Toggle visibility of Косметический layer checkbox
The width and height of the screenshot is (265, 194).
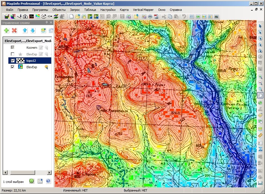click(x=13, y=47)
